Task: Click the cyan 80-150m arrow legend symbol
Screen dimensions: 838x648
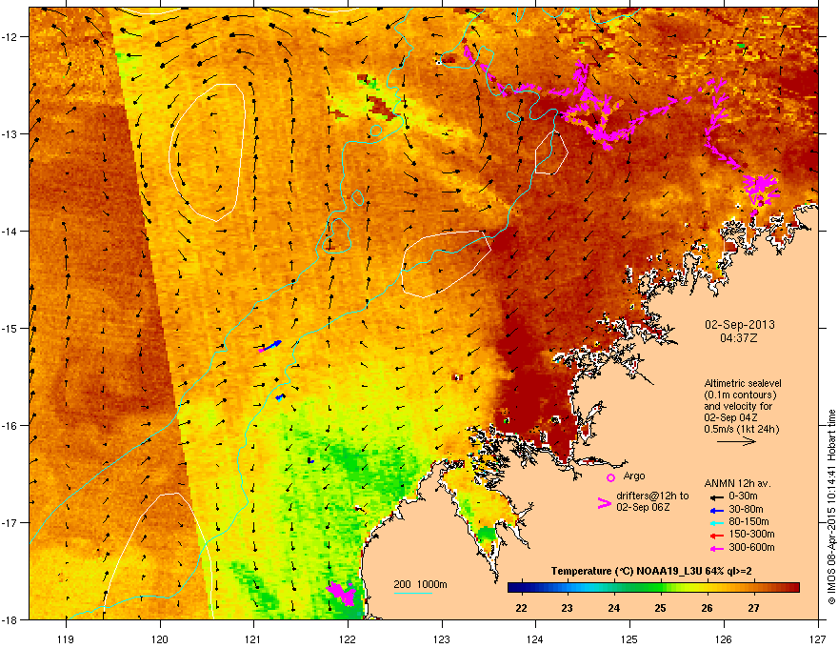Action: pyautogui.click(x=717, y=522)
